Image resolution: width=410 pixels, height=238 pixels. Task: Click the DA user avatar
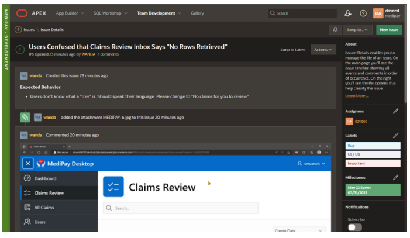[378, 13]
